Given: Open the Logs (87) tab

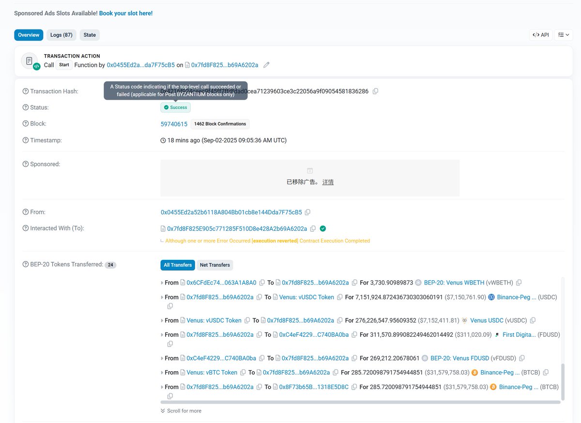Looking at the screenshot, I should (61, 35).
